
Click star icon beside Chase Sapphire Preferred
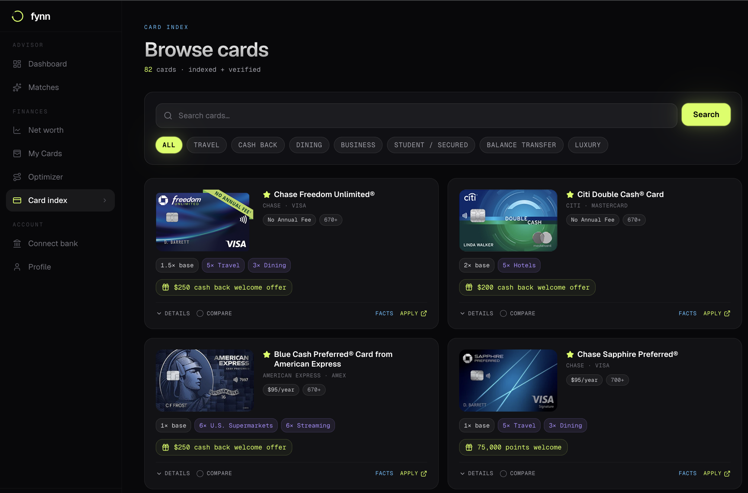[570, 354]
